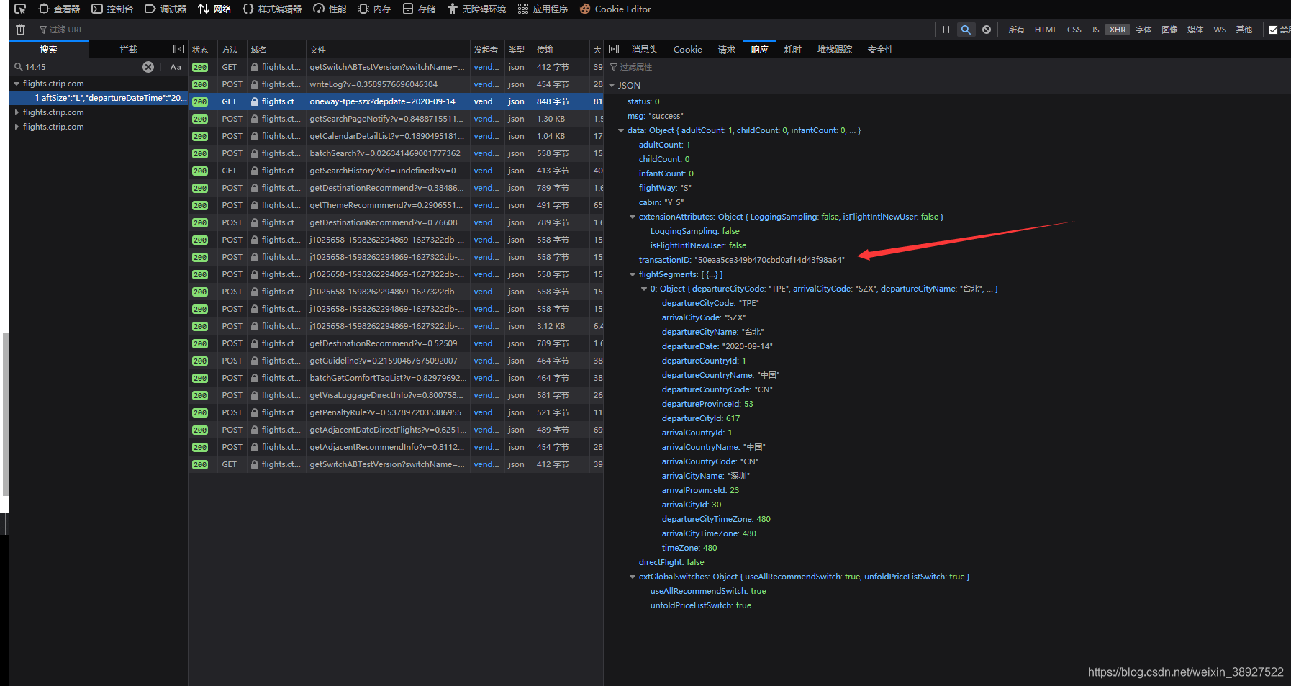Switch to the Network (网络) panel
Screen dimensions: 1291x686
point(214,9)
